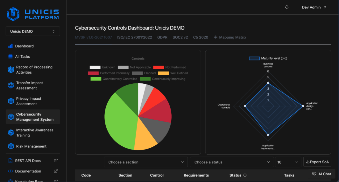Open the Choose a status dropdown
This screenshot has width=339, height=182.
(232, 162)
